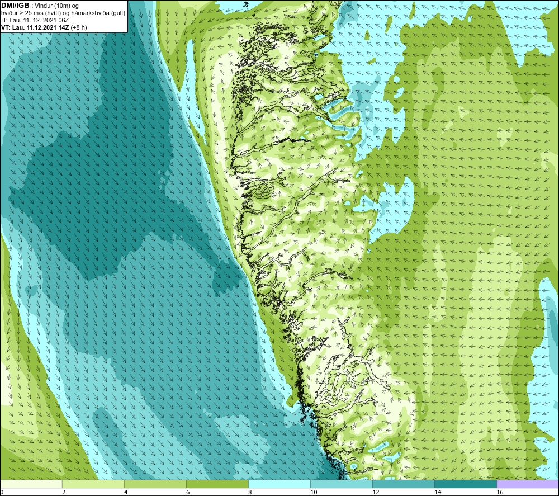Click the 14–16 m/s dark teal swatch
Viewport: 559px width, 496px height.
pos(466,484)
